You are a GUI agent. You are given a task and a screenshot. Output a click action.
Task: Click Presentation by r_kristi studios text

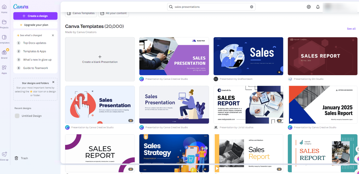click(236, 127)
